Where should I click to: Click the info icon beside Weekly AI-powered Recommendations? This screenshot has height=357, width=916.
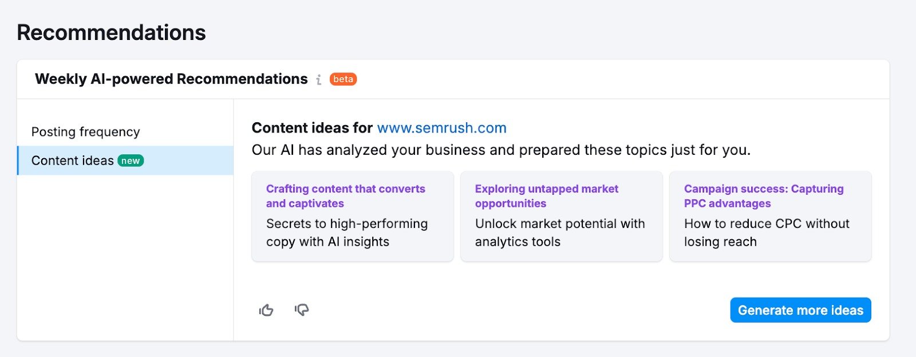click(319, 80)
